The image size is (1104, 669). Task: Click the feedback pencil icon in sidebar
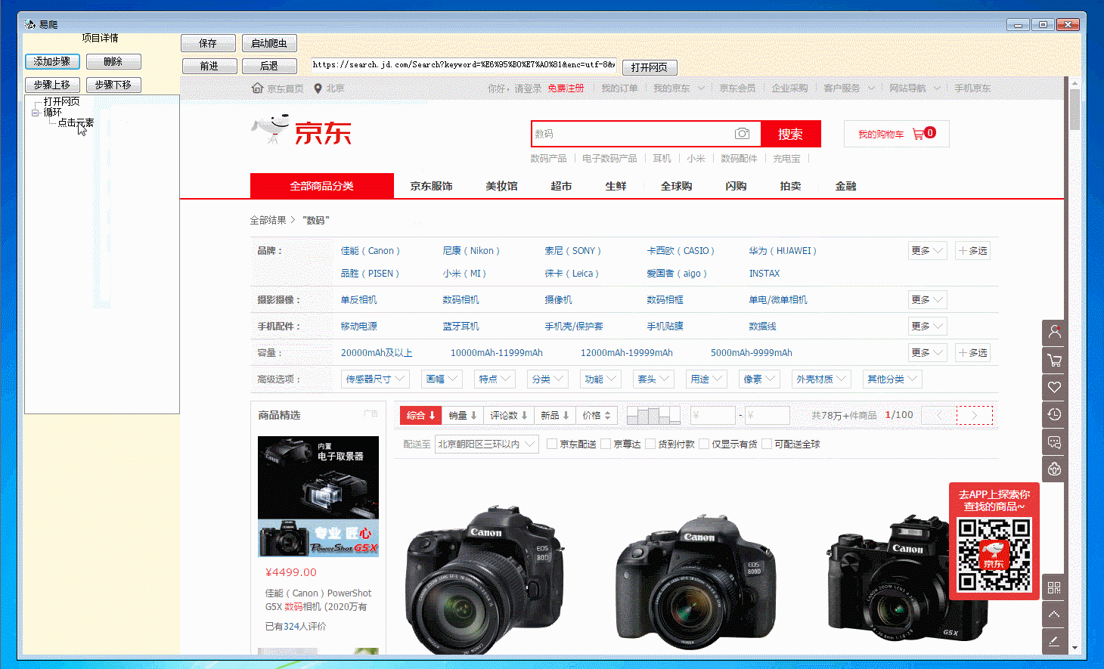point(1055,642)
